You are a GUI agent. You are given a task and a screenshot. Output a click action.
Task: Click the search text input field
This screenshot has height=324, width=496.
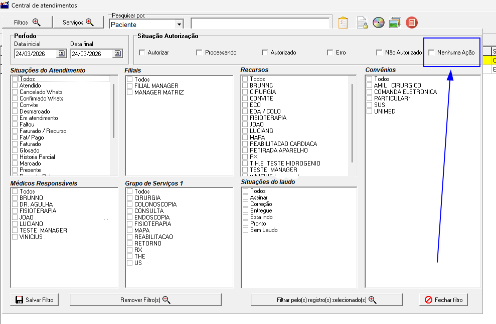[x=260, y=24]
